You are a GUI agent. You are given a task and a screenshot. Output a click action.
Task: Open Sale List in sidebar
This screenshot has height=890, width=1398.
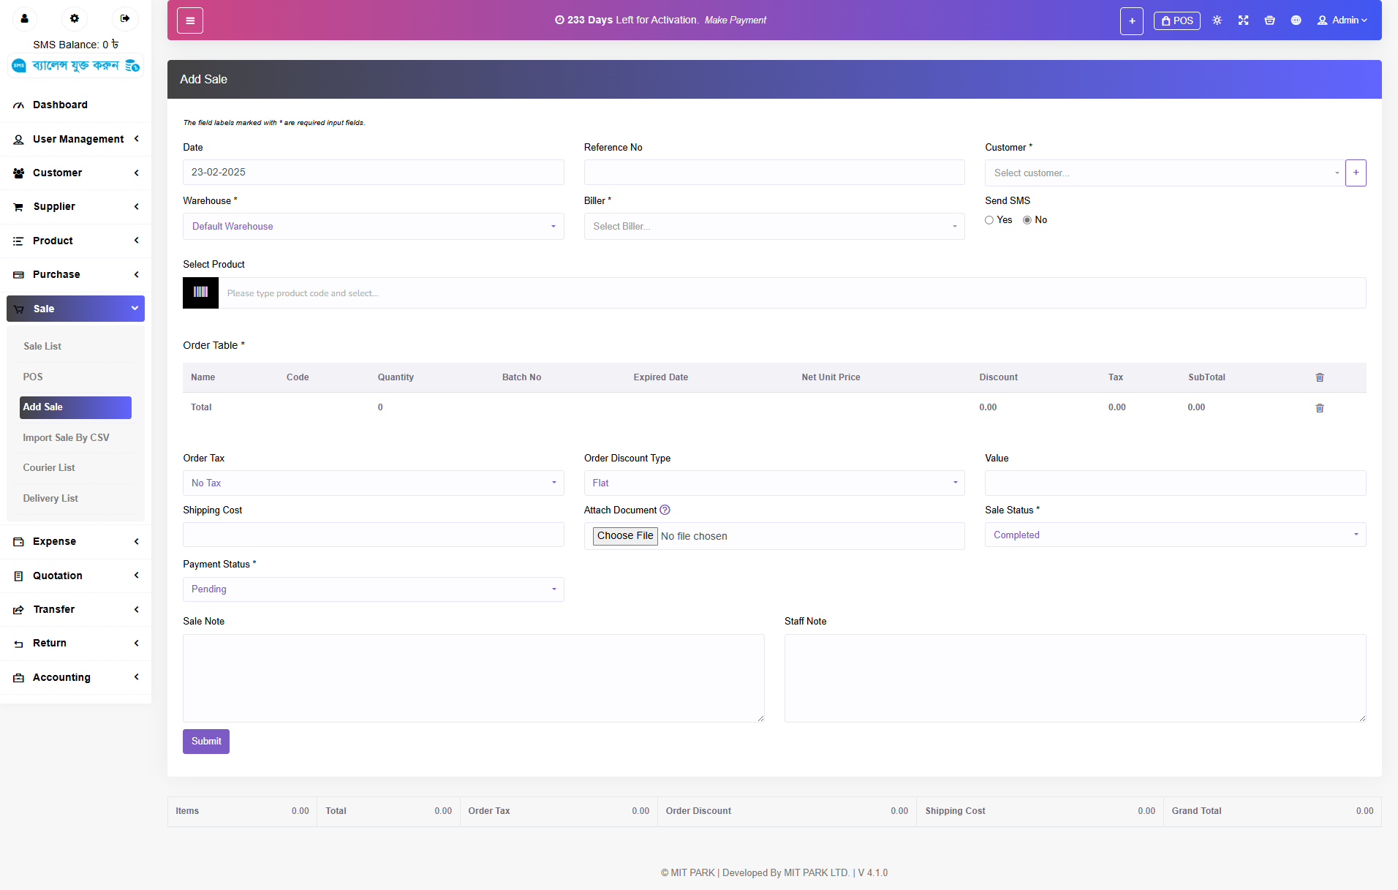point(42,346)
